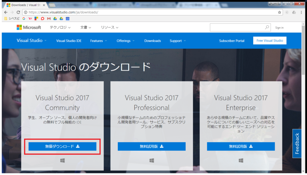The width and height of the screenshot is (307, 175).
Task: Bookmark this page with the star icon
Action: [279, 12]
